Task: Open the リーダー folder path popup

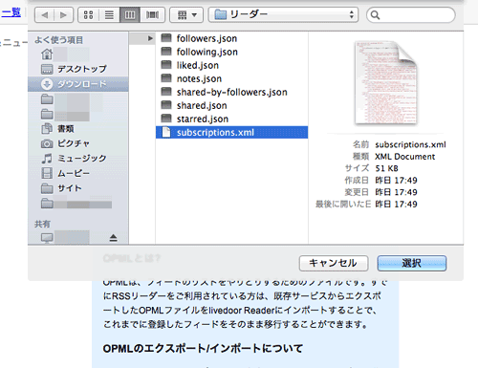Action: tap(283, 15)
